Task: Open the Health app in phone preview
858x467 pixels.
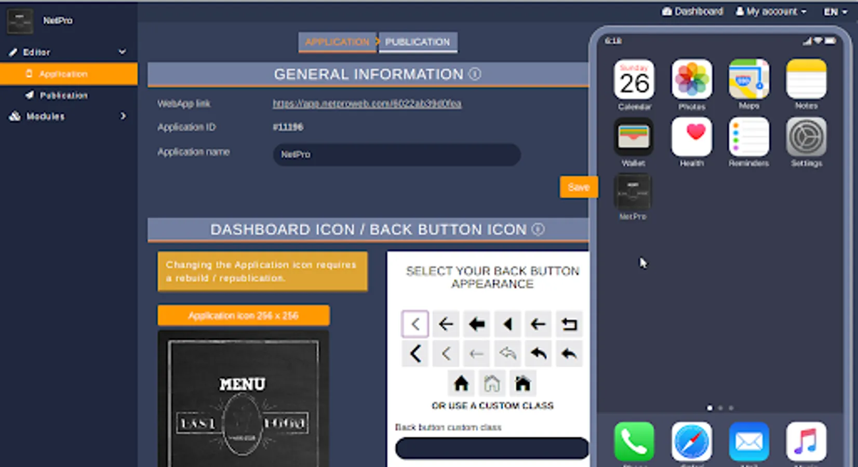Action: pyautogui.click(x=691, y=137)
